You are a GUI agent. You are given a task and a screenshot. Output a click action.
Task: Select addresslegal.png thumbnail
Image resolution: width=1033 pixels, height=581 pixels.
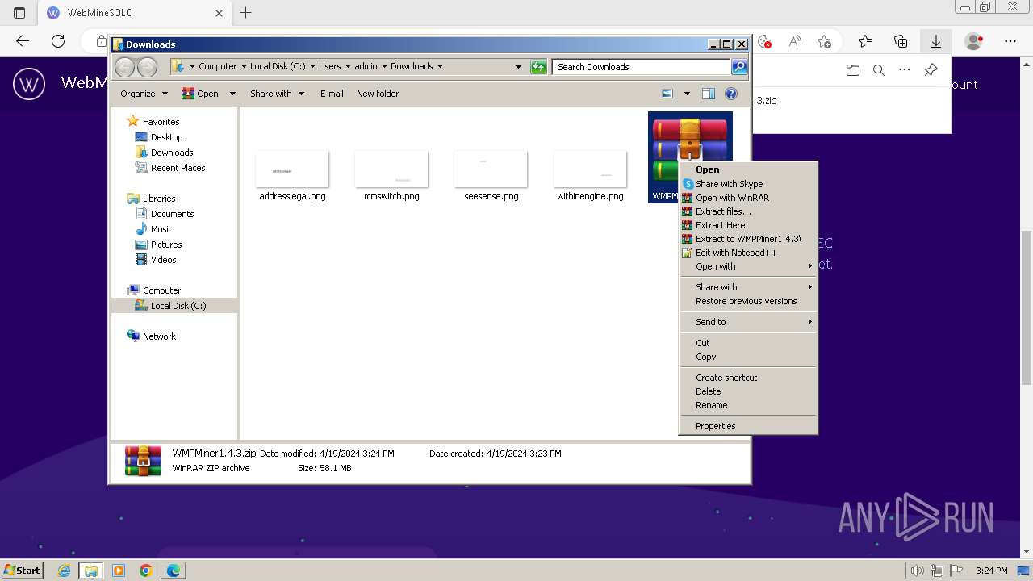292,169
